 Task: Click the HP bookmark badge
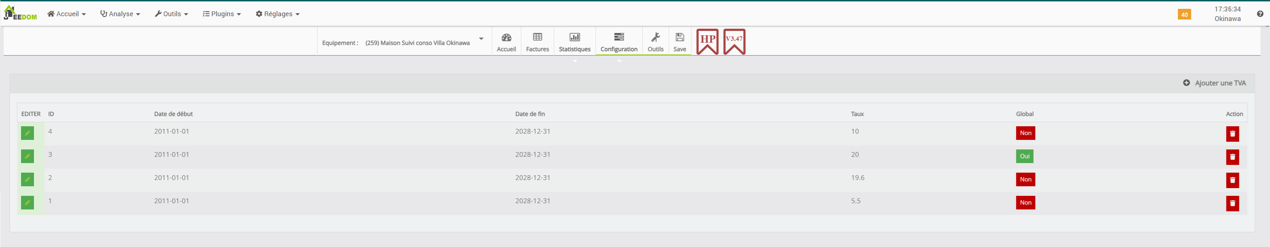tap(707, 41)
